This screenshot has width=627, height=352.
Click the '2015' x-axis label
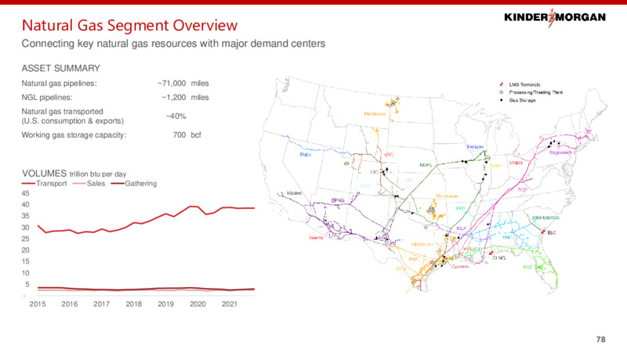tap(38, 304)
